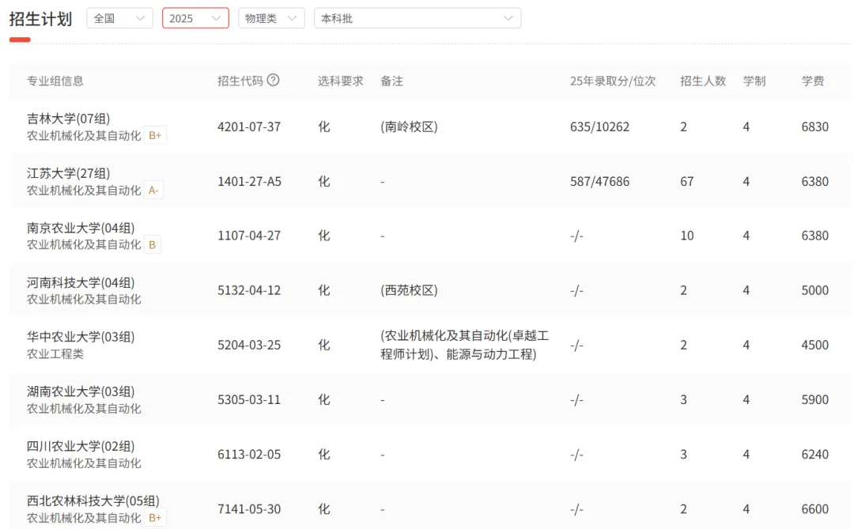The height and width of the screenshot is (529, 854).
Task: Click enrollment code 1107-04-27
Action: 249,236
